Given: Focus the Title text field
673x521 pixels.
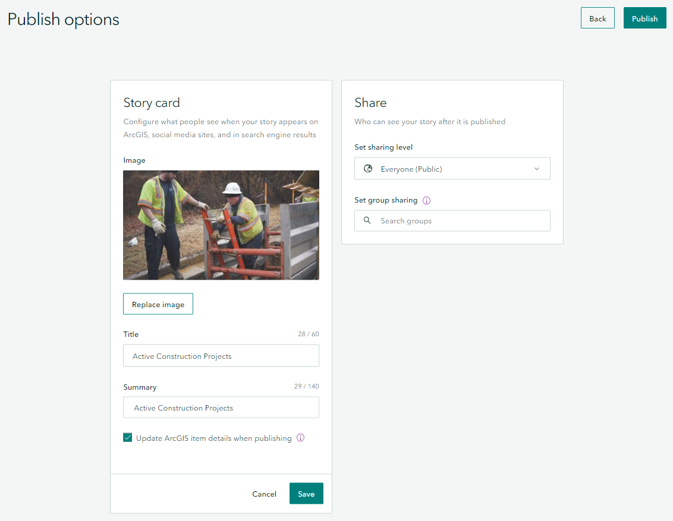Looking at the screenshot, I should 221,356.
